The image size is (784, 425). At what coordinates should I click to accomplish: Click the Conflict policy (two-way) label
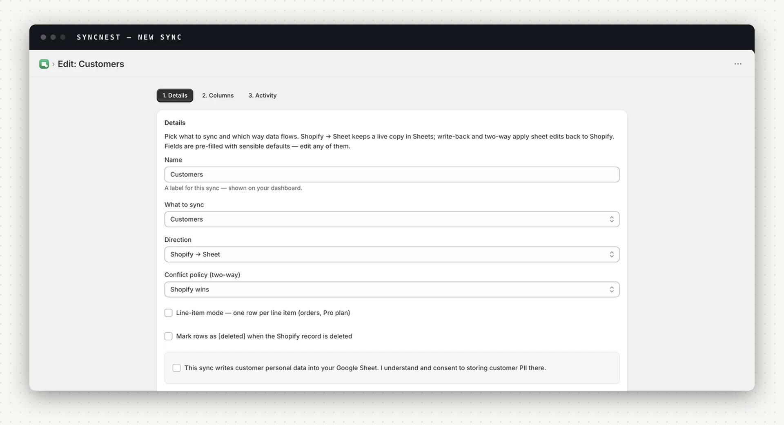[202, 275]
